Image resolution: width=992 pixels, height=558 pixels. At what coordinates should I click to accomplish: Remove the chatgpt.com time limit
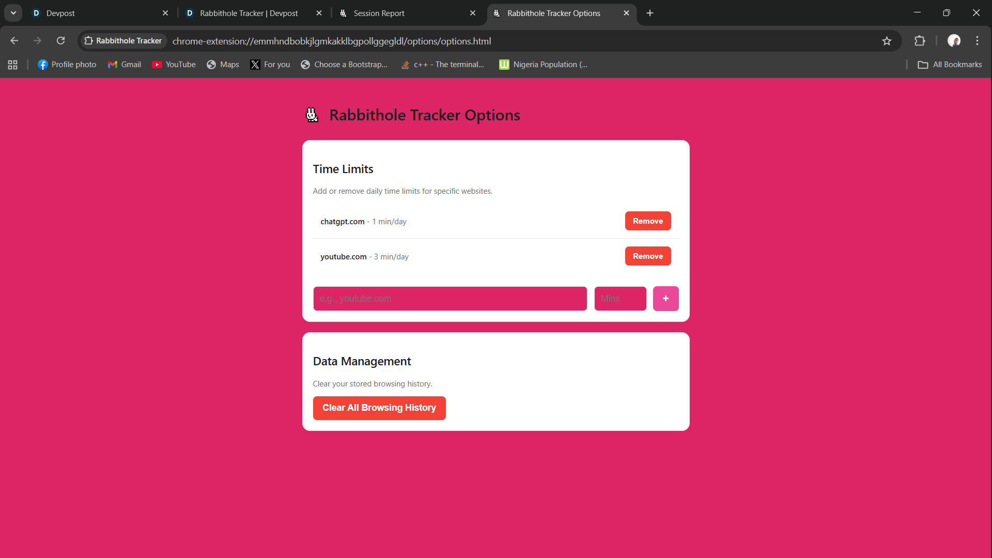pyautogui.click(x=647, y=221)
